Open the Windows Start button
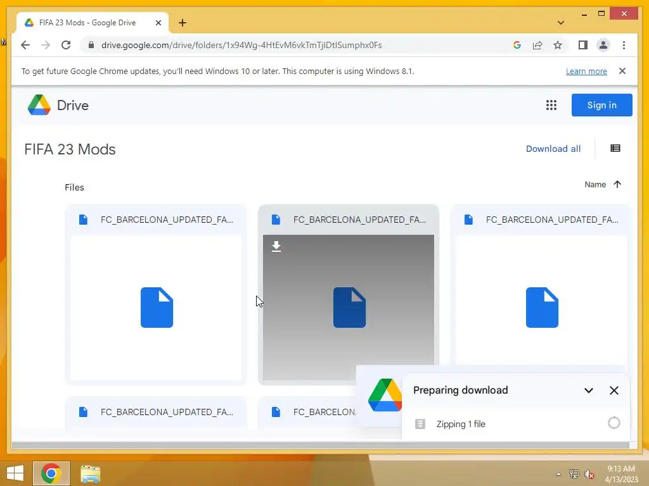649x486 pixels. coord(15,473)
